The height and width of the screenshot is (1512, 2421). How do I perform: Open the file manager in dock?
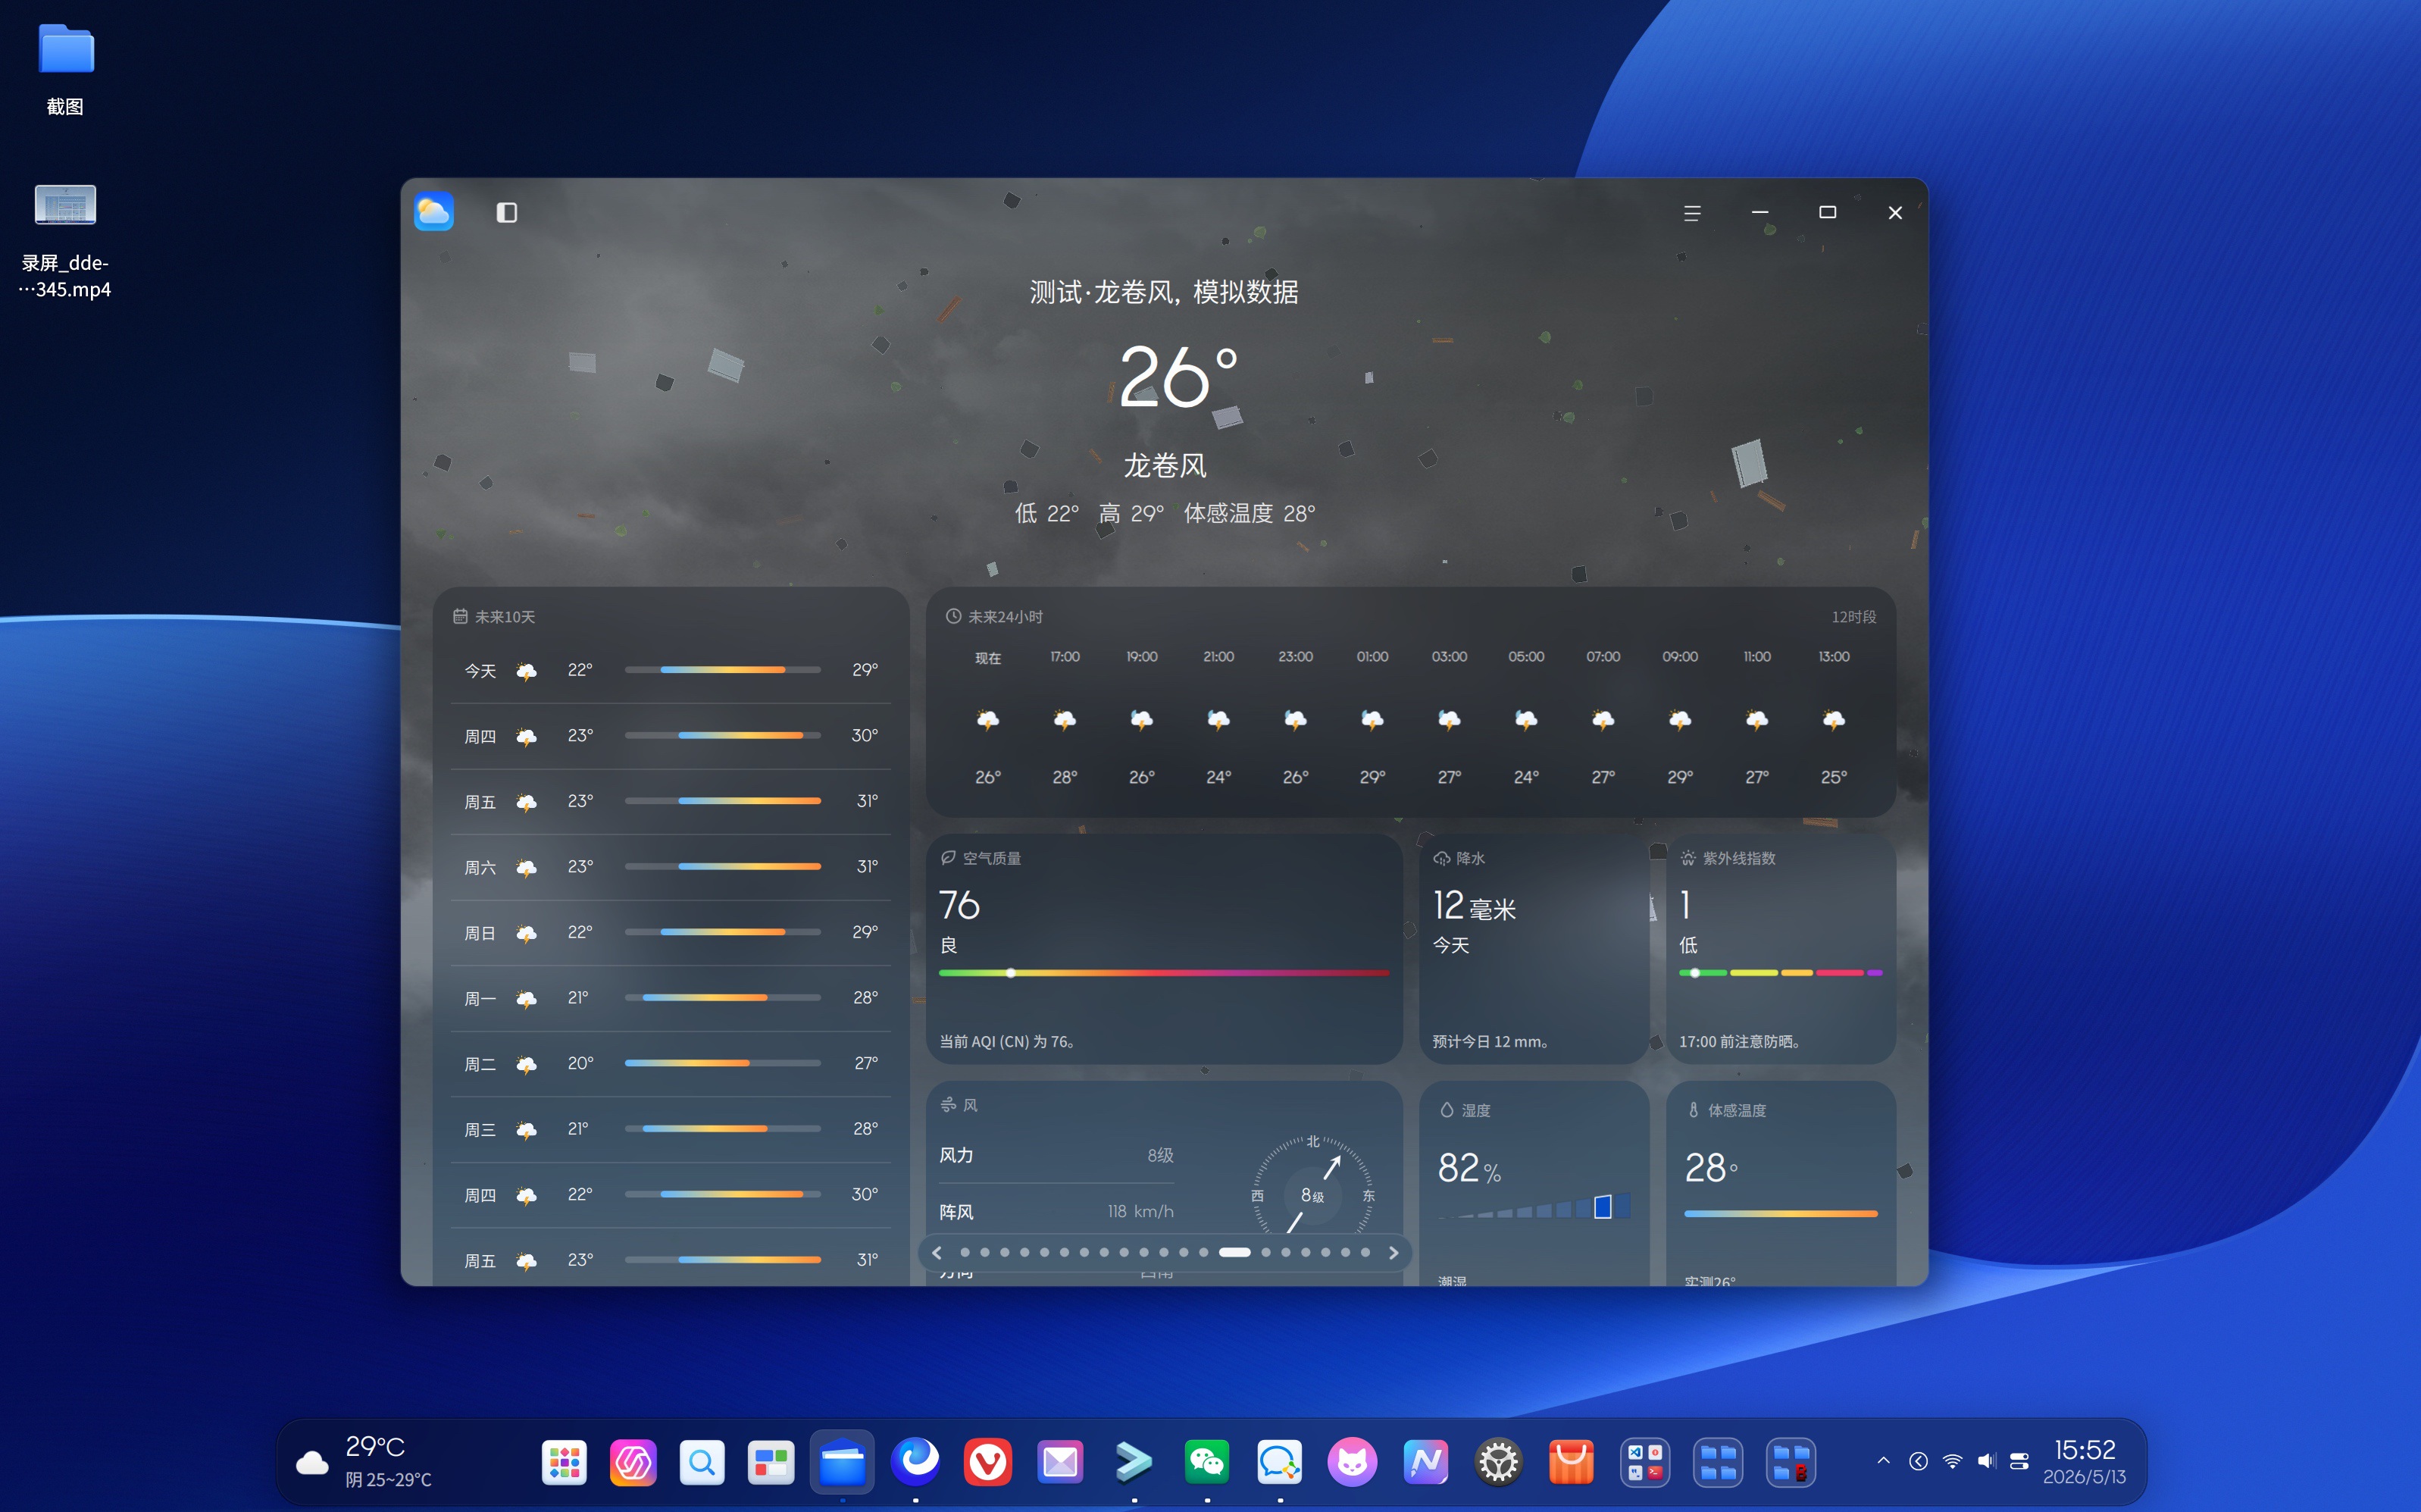click(x=842, y=1462)
